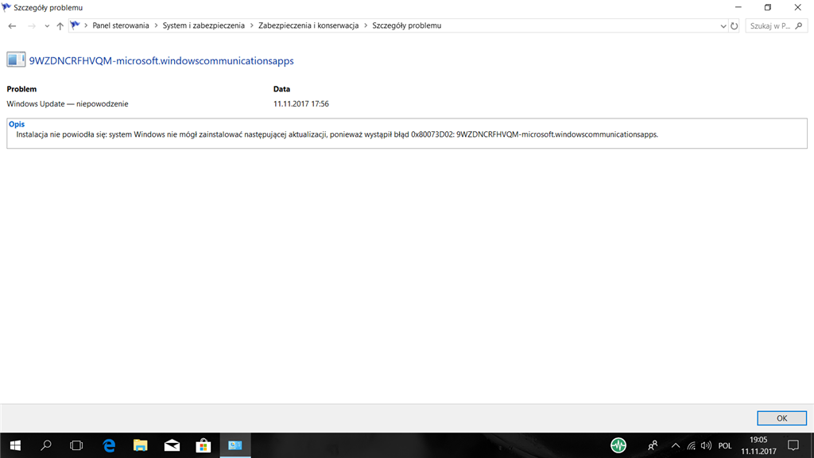Select the date 11.11.2017 17:56

pyautogui.click(x=301, y=104)
